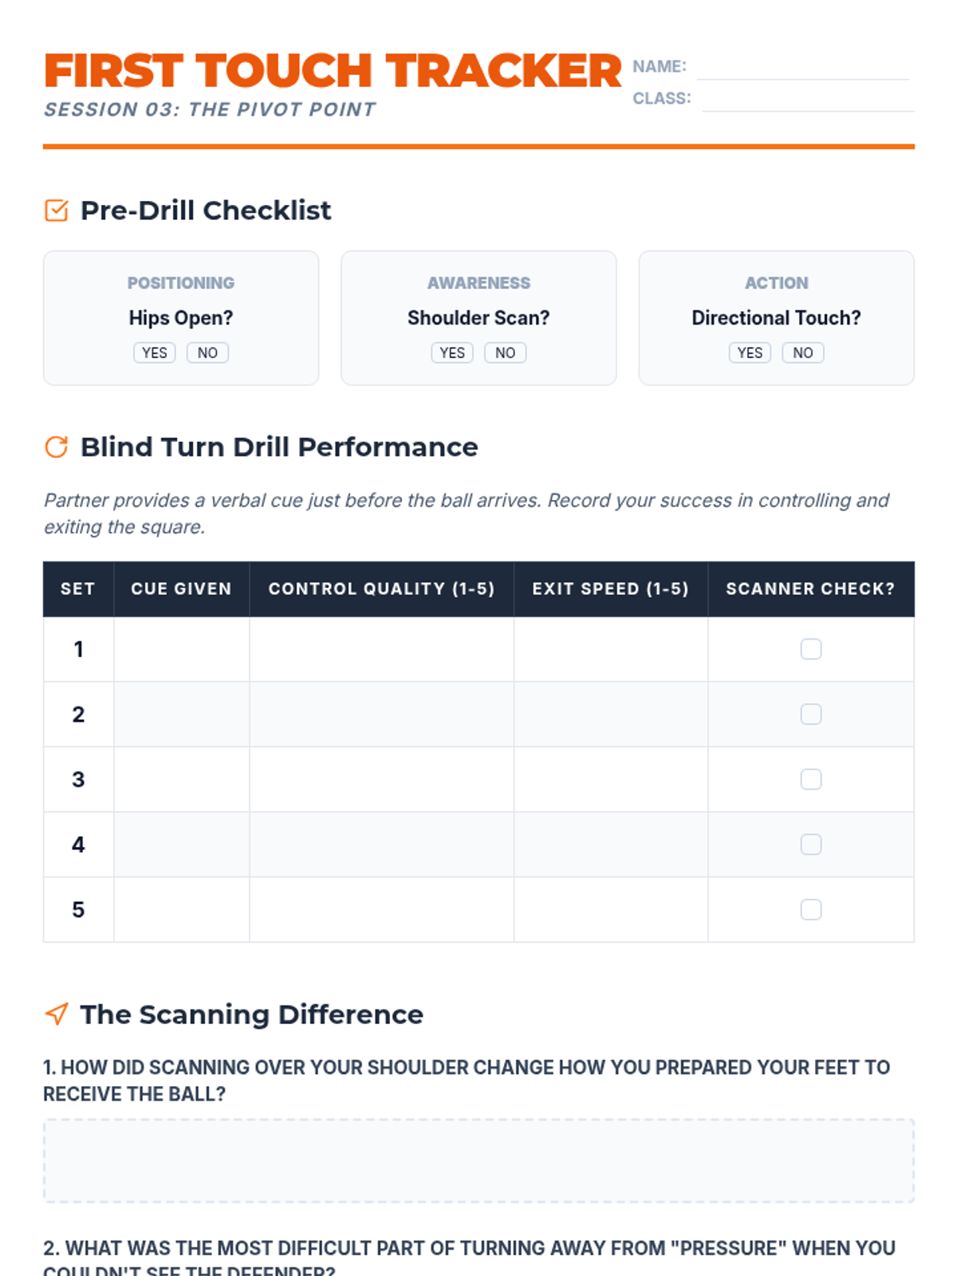
Task: Check the Scanner Check box for set 3
Action: (x=811, y=779)
